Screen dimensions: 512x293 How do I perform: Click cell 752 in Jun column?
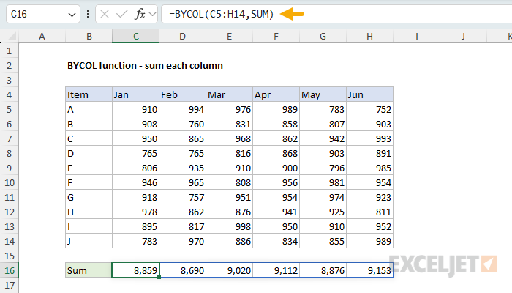[x=369, y=110]
